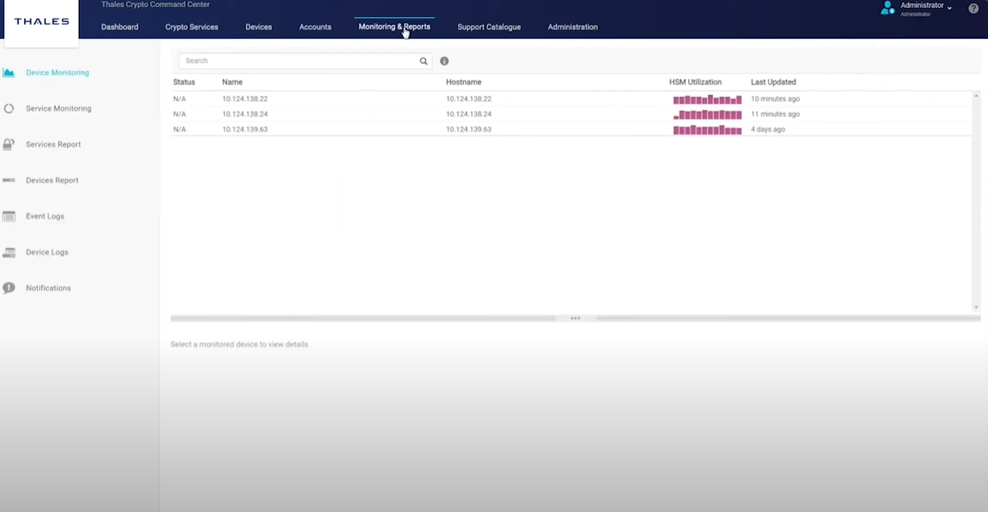The width and height of the screenshot is (988, 512).
Task: Click the Device Logs icon
Action: [9, 253]
